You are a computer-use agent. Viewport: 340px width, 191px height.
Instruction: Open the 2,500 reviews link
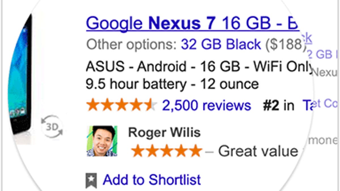pos(206,105)
